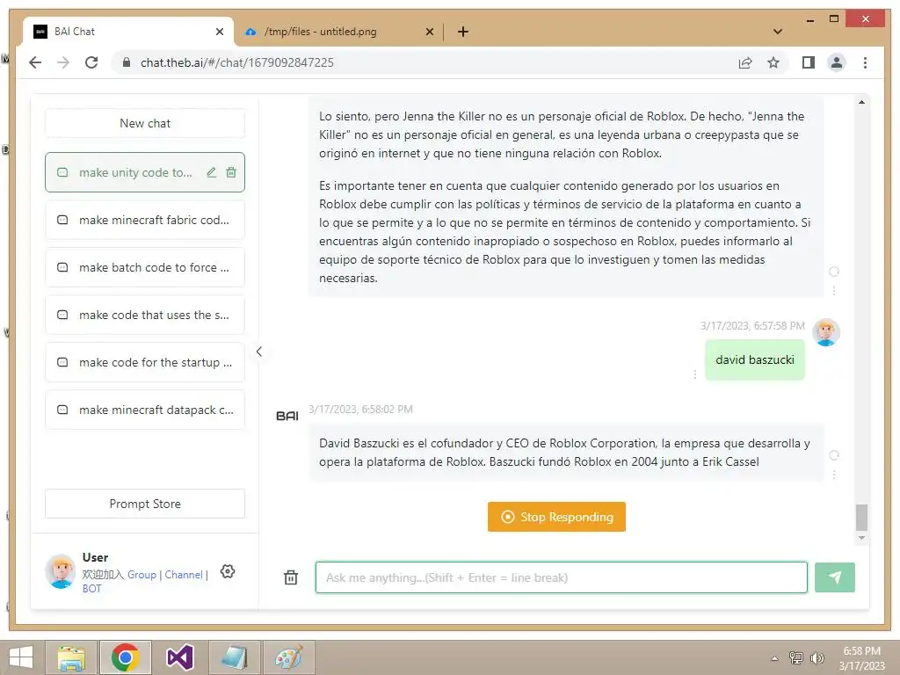This screenshot has width=900, height=675.
Task: Click the address bar URL
Action: pos(237,62)
